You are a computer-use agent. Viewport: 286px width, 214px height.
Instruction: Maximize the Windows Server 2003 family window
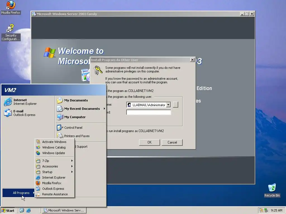pyautogui.click(x=247, y=14)
